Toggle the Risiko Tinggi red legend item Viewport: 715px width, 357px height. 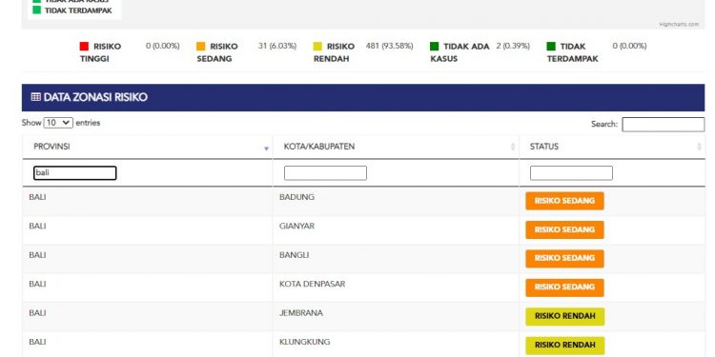point(100,52)
